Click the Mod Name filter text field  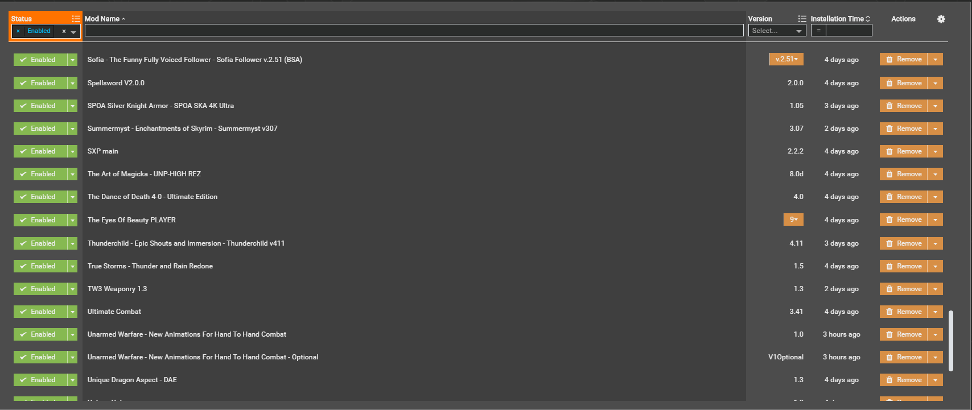click(x=414, y=31)
